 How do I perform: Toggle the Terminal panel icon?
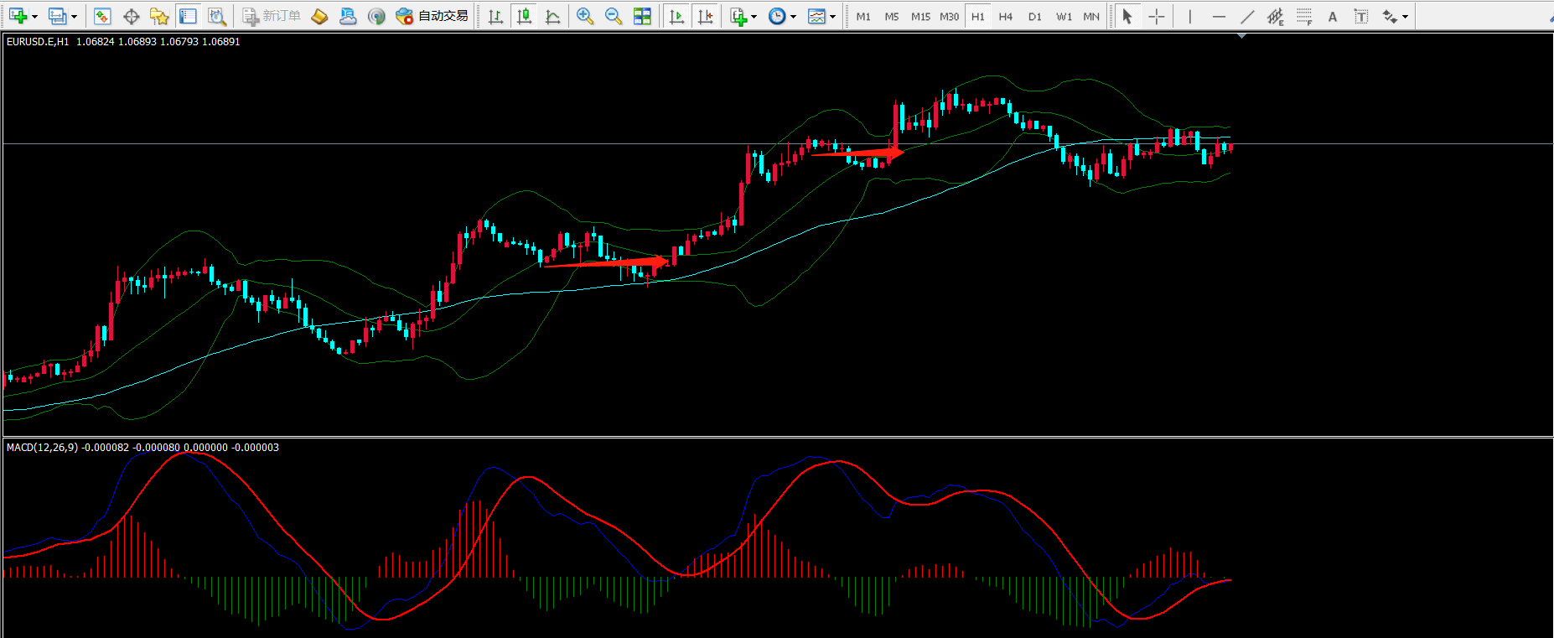coord(189,16)
